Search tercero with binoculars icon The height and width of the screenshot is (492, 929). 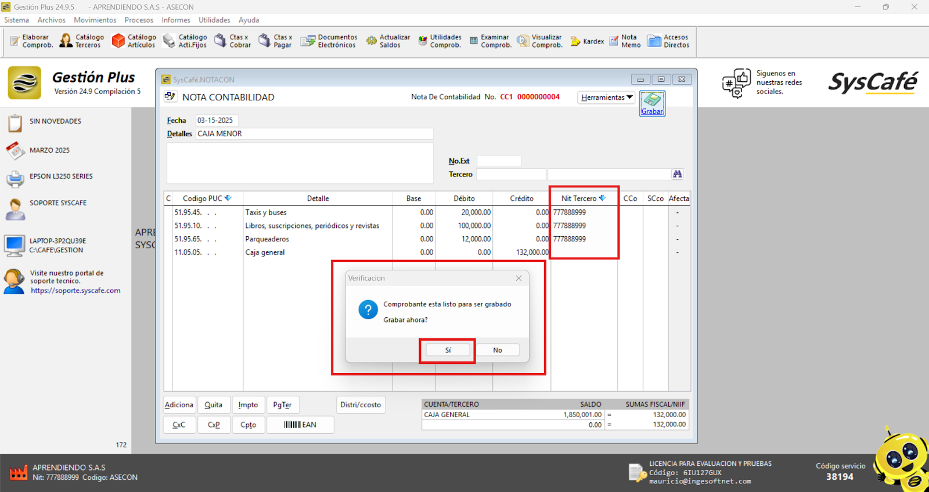coord(677,174)
